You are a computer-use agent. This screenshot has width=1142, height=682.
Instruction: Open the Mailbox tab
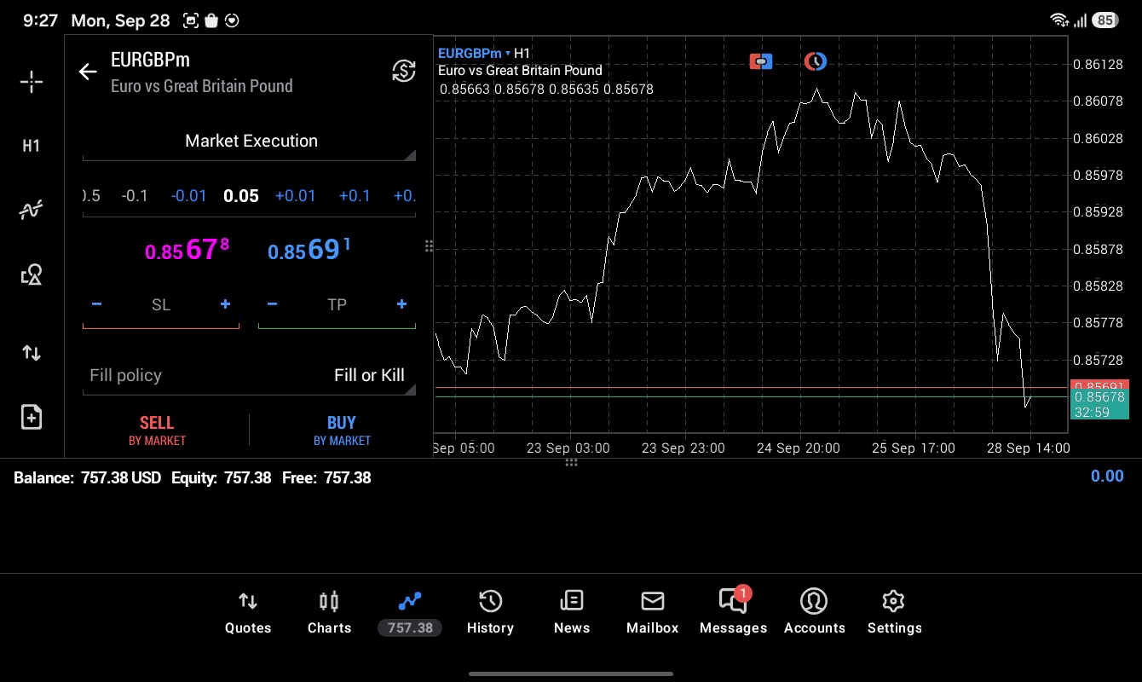tap(652, 613)
